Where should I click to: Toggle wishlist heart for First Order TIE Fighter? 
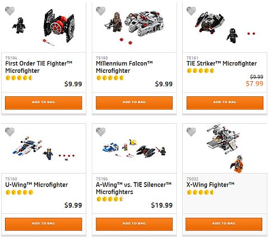10,11
